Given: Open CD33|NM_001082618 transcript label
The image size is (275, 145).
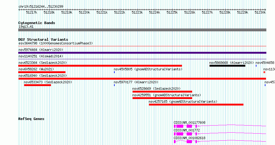Looking at the screenshot, I should (189, 138).
